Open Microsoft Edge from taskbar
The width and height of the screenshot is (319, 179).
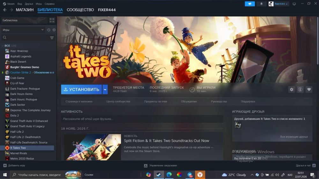click(x=169, y=175)
